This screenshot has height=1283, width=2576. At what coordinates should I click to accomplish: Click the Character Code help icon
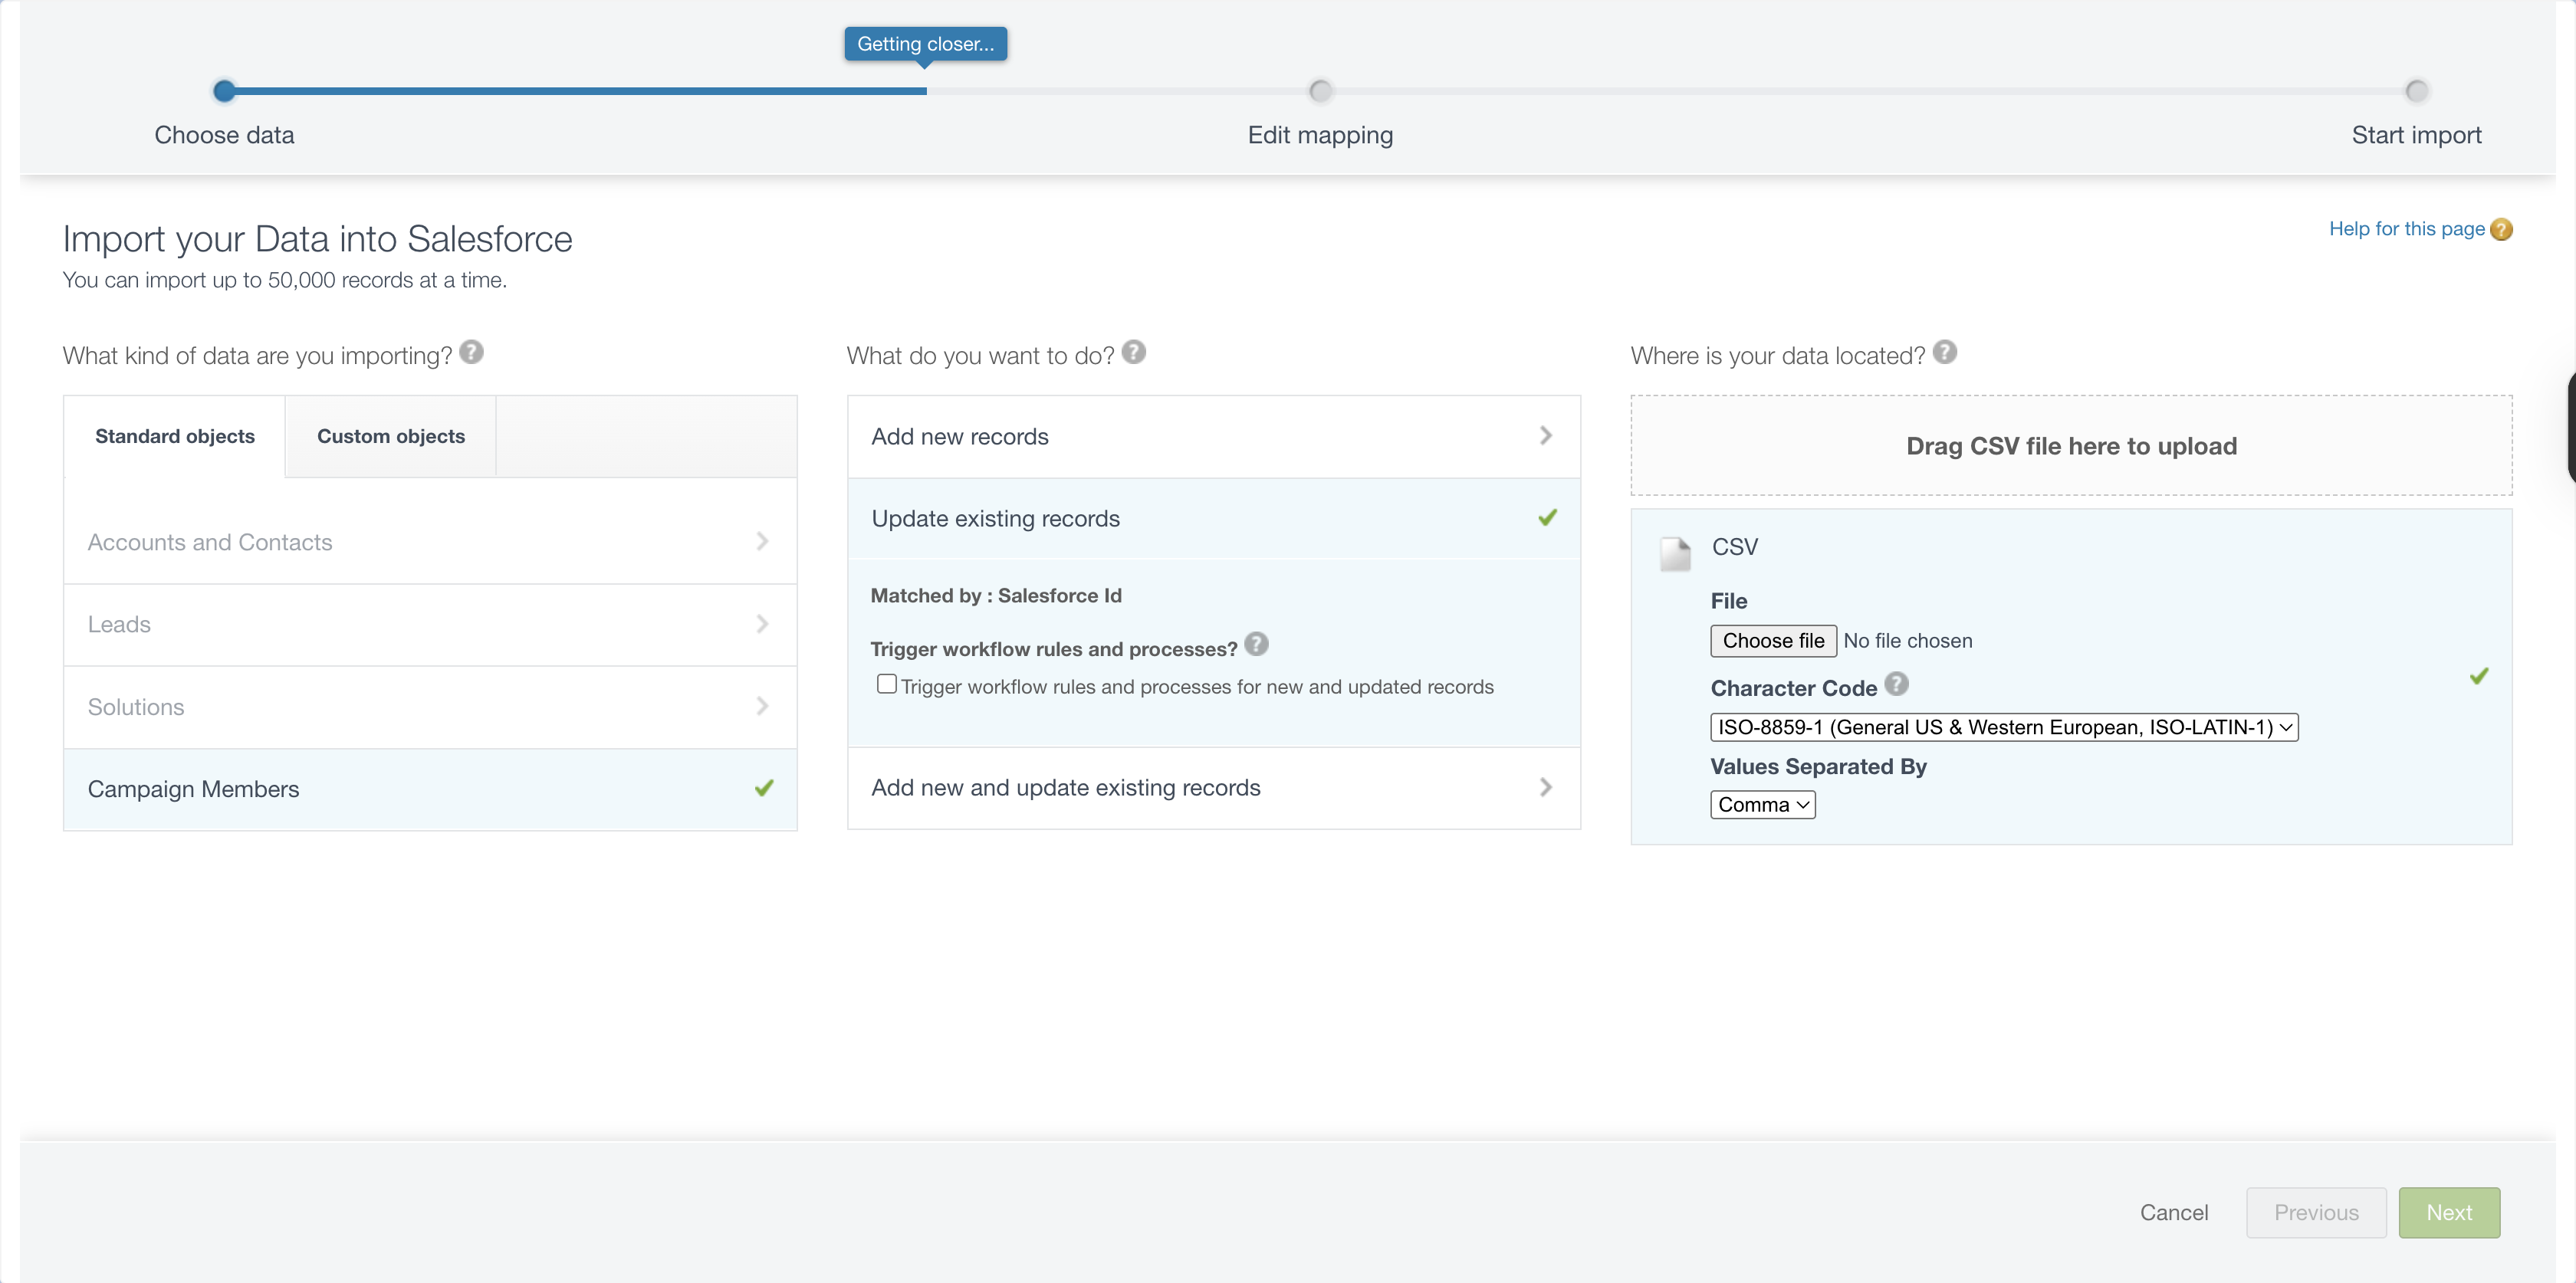coord(1895,684)
